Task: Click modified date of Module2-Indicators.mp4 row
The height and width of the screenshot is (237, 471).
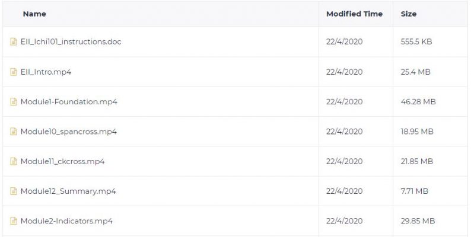Action: click(x=344, y=221)
